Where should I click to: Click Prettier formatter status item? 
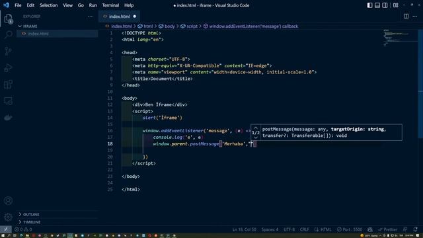tap(388, 229)
